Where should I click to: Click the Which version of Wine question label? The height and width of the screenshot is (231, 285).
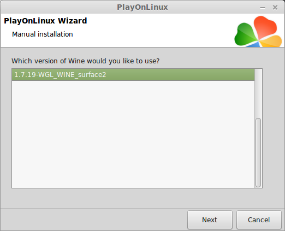[86, 61]
